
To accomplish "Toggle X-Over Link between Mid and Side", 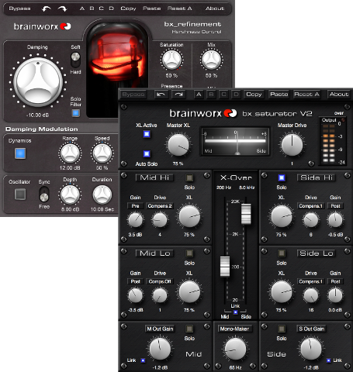I will [235, 312].
